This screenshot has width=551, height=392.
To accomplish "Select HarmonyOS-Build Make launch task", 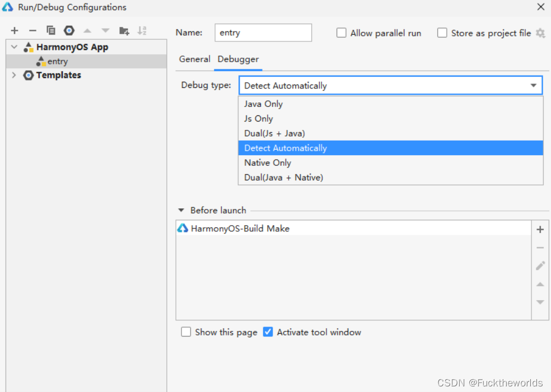I will tap(353, 228).
